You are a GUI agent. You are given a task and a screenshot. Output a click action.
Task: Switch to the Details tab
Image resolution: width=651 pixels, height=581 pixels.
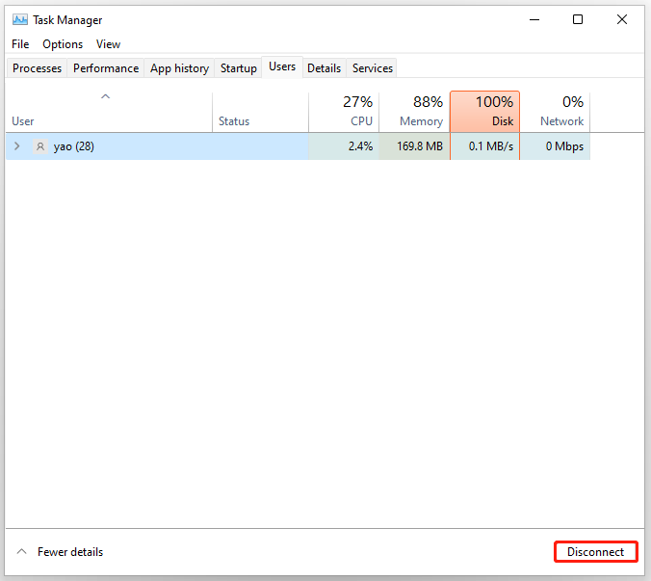click(x=325, y=68)
